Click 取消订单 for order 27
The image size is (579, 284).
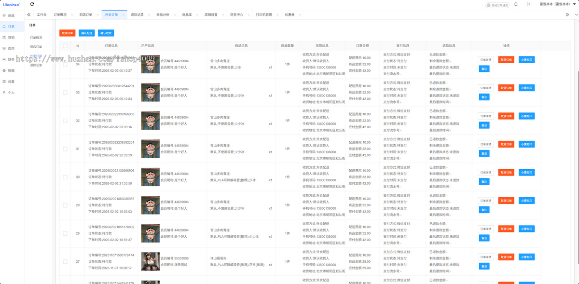coord(506,257)
